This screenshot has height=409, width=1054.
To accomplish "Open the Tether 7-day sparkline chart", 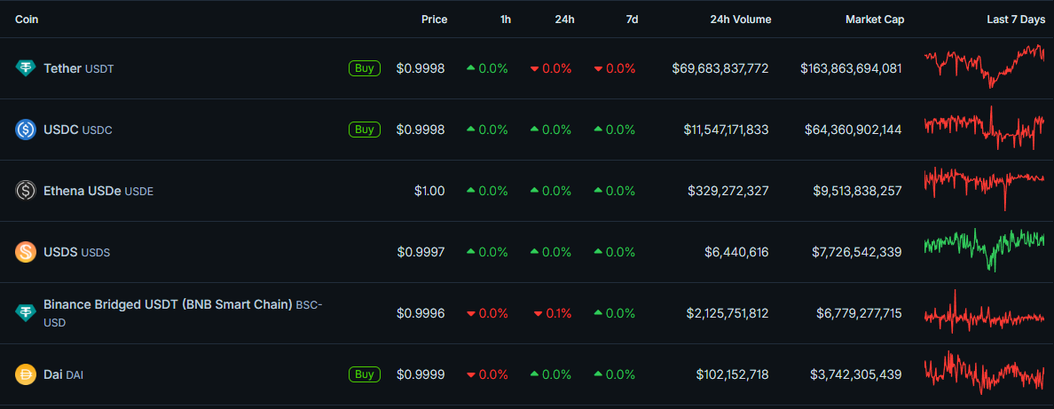I will coord(984,67).
